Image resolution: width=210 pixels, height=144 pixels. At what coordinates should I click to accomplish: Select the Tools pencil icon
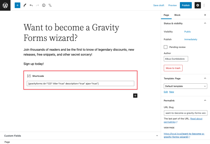25,5
